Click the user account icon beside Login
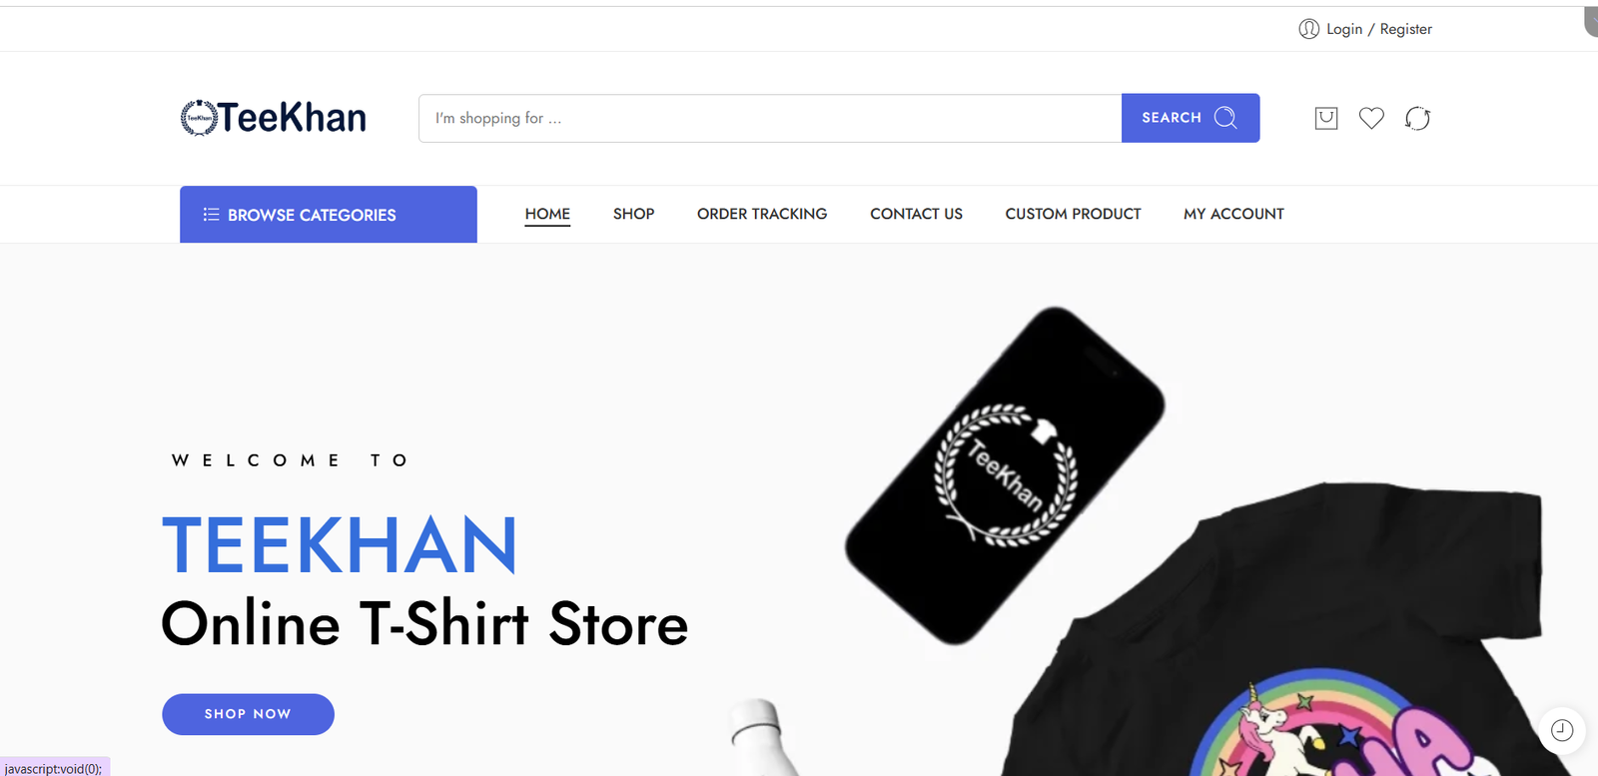Viewport: 1598px width, 776px height. [1308, 29]
